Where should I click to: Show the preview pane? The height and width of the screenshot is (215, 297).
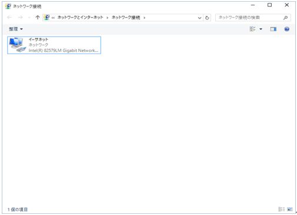point(273,29)
